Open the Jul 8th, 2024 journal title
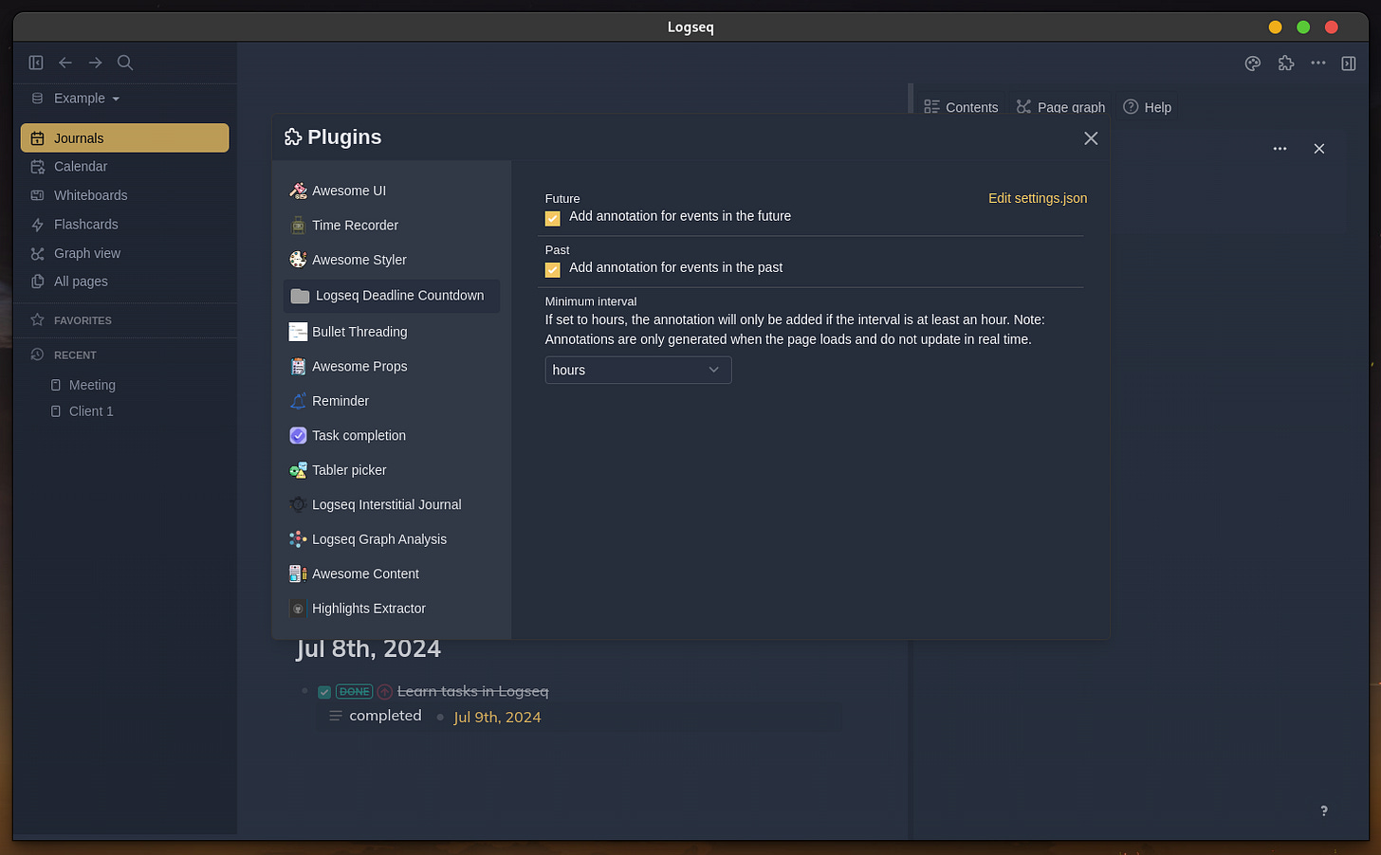1381x855 pixels. point(368,649)
